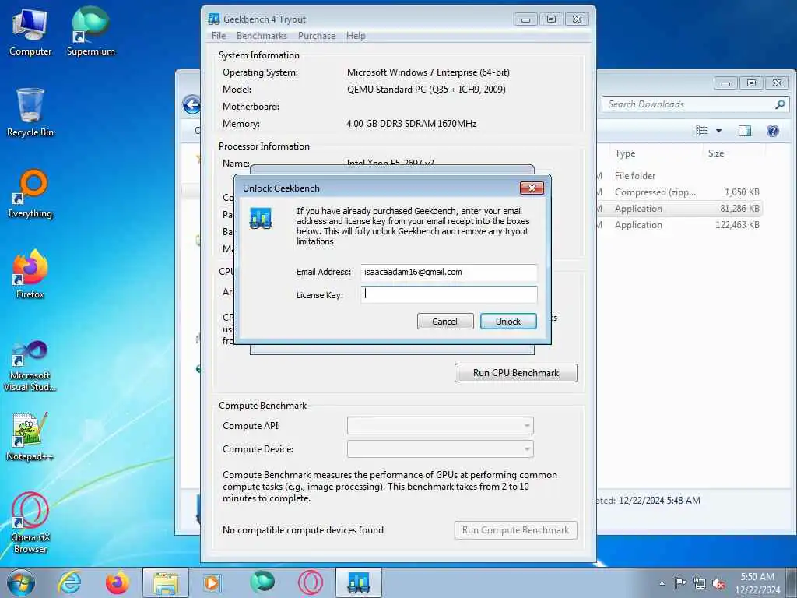Expand the Compute API dropdown

coord(441,426)
